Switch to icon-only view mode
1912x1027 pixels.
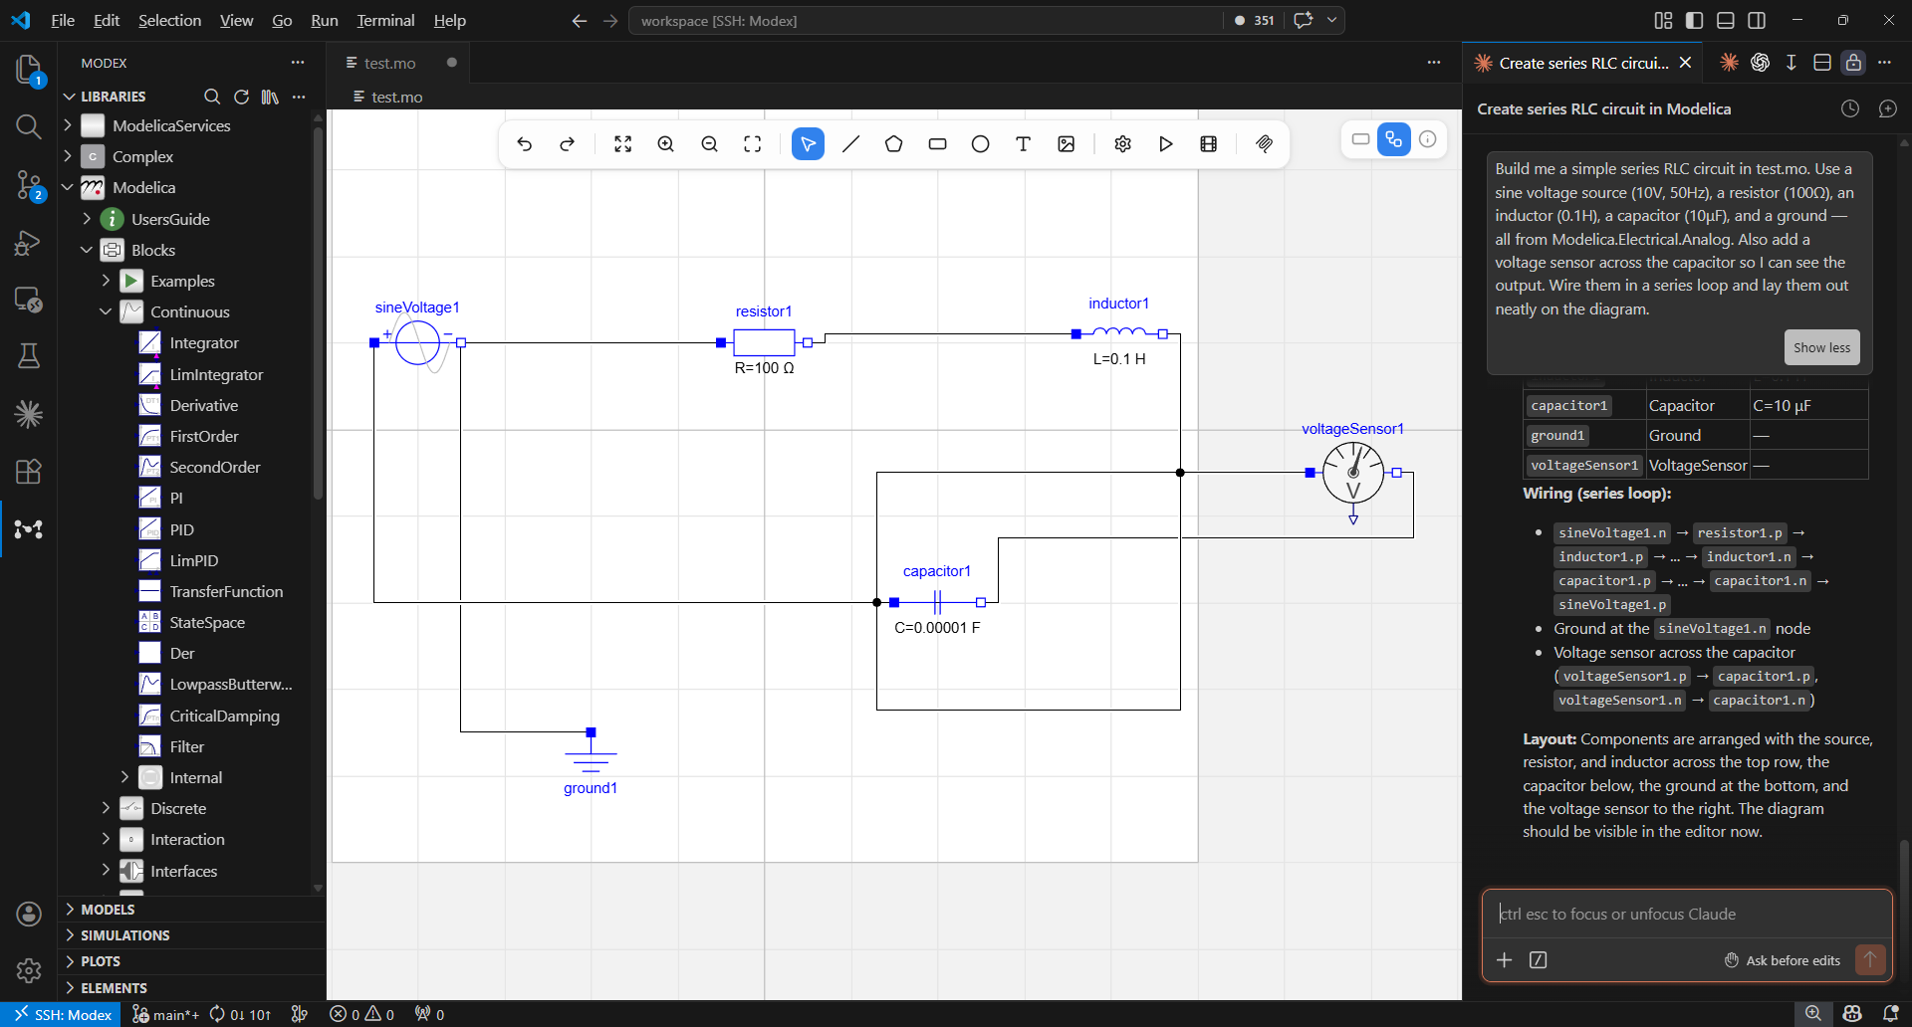[1361, 139]
